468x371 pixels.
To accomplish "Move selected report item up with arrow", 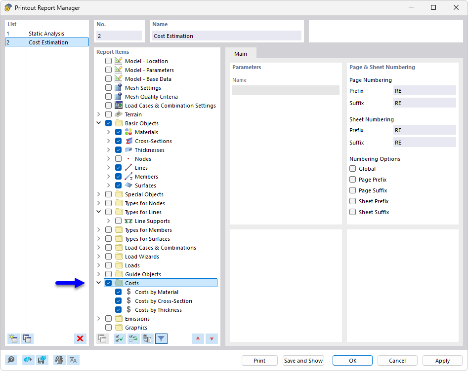I will [x=198, y=338].
